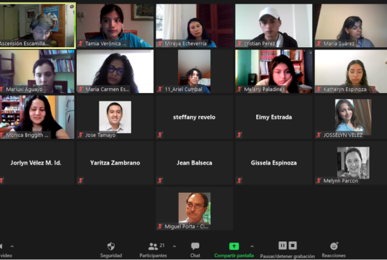This screenshot has height=260, width=387.
Task: Open the Participantes panel icon
Action: tap(153, 246)
